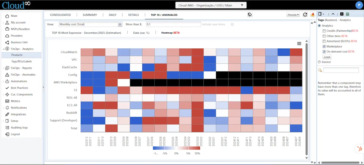Click the Best Practices checkmark icon
The width and height of the screenshot is (364, 165).
(8, 88)
